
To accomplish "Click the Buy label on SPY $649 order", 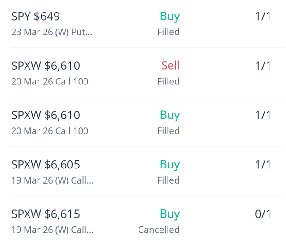I will (x=170, y=17).
